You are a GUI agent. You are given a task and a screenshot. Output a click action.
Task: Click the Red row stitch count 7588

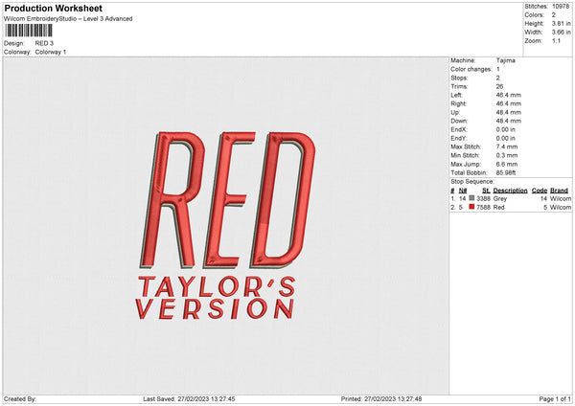(483, 208)
